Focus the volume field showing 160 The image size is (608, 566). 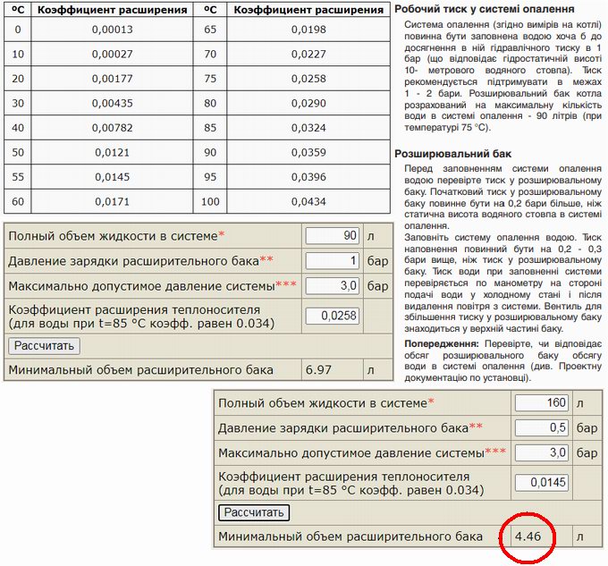[x=542, y=402]
